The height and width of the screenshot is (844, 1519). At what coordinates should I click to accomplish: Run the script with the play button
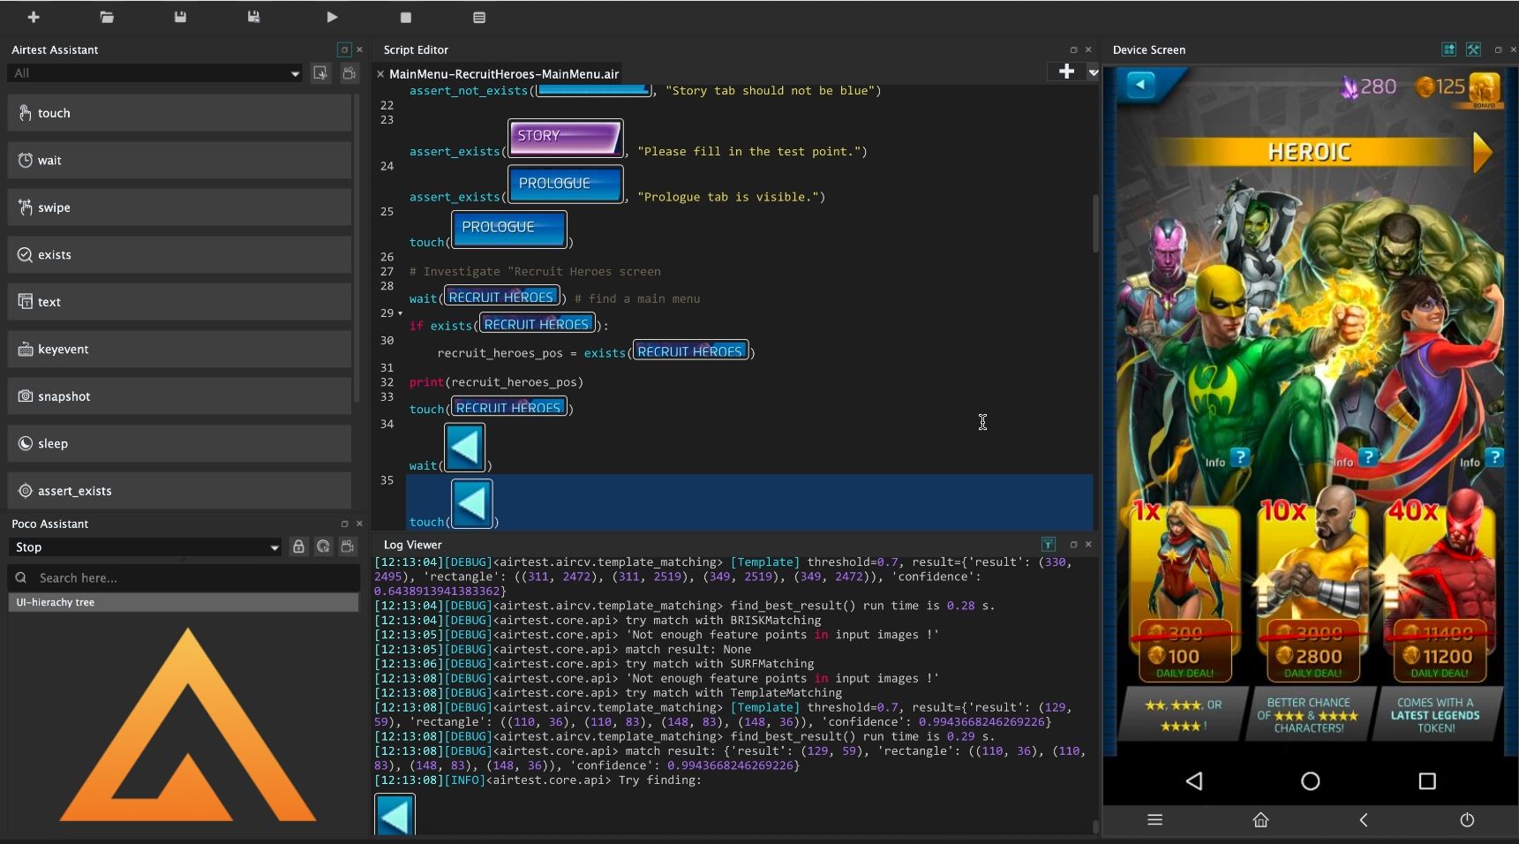(x=332, y=17)
